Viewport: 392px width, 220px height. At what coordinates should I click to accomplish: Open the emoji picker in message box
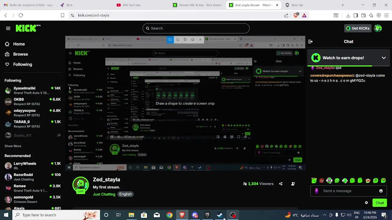click(x=381, y=191)
